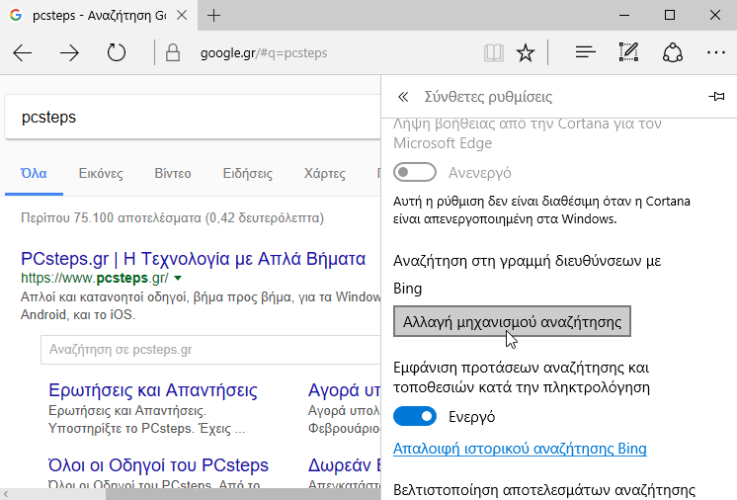This screenshot has width=737, height=500.
Task: Select the Όλα search tab
Action: tap(34, 173)
